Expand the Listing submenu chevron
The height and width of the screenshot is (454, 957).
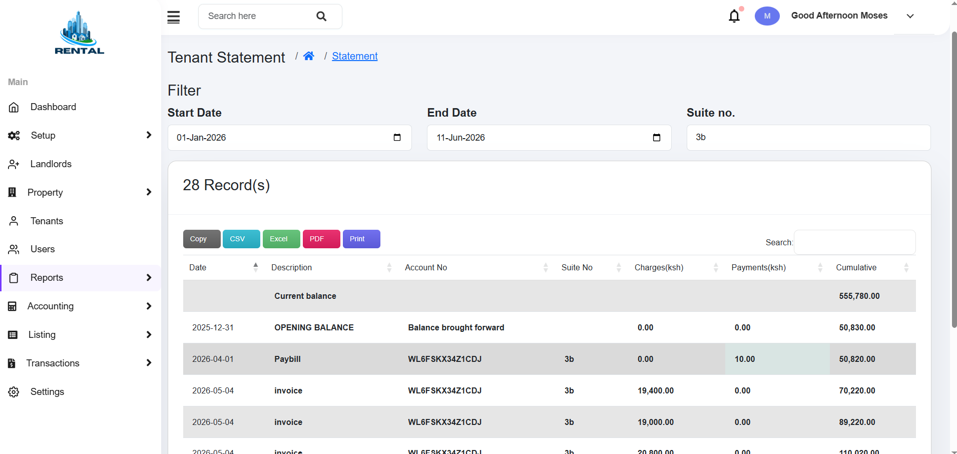click(x=149, y=334)
